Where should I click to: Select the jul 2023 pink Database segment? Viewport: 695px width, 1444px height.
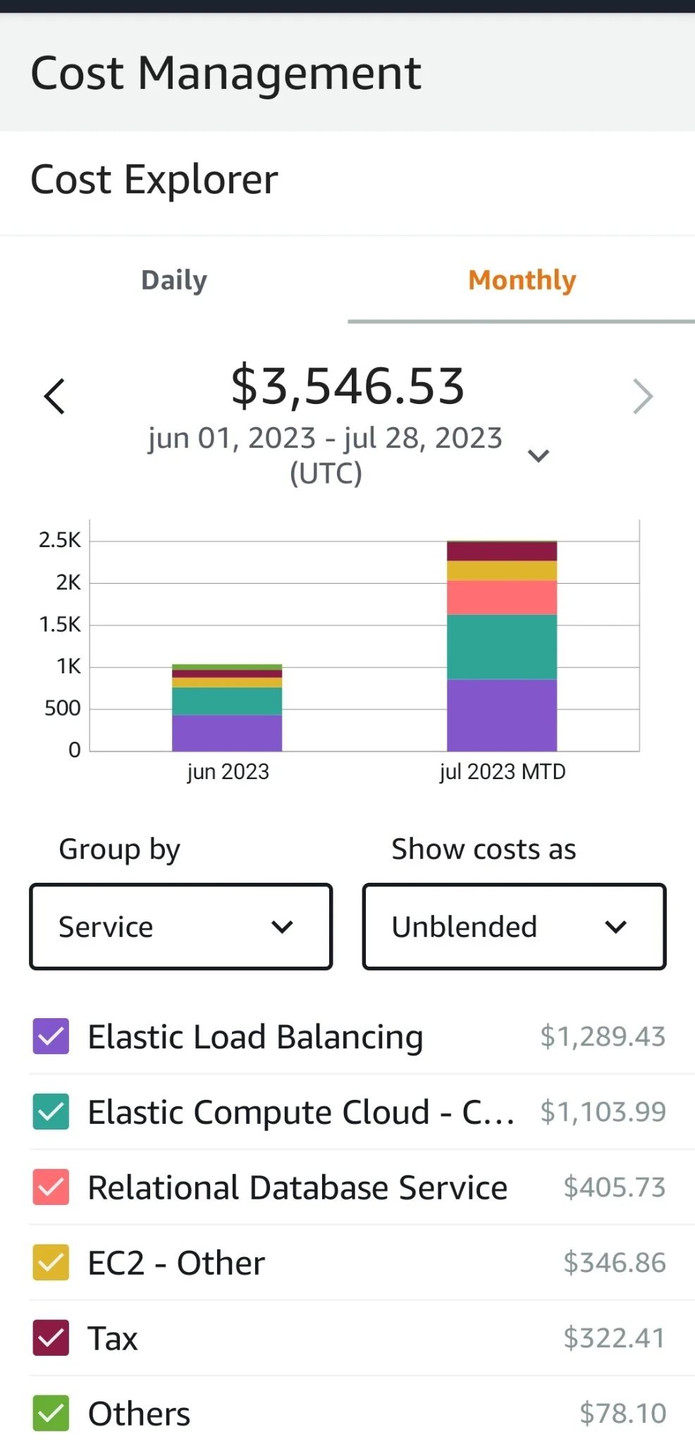pyautogui.click(x=502, y=598)
